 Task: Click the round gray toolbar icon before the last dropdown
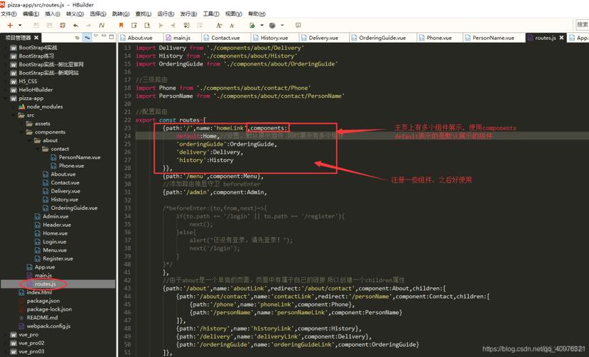272,25
